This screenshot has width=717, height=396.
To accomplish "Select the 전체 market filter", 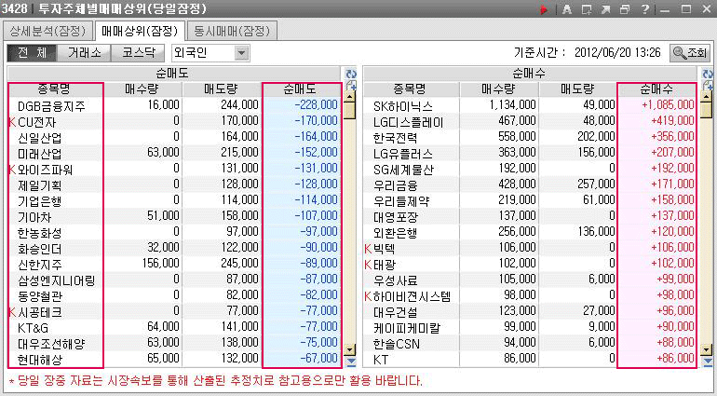I will [x=32, y=53].
